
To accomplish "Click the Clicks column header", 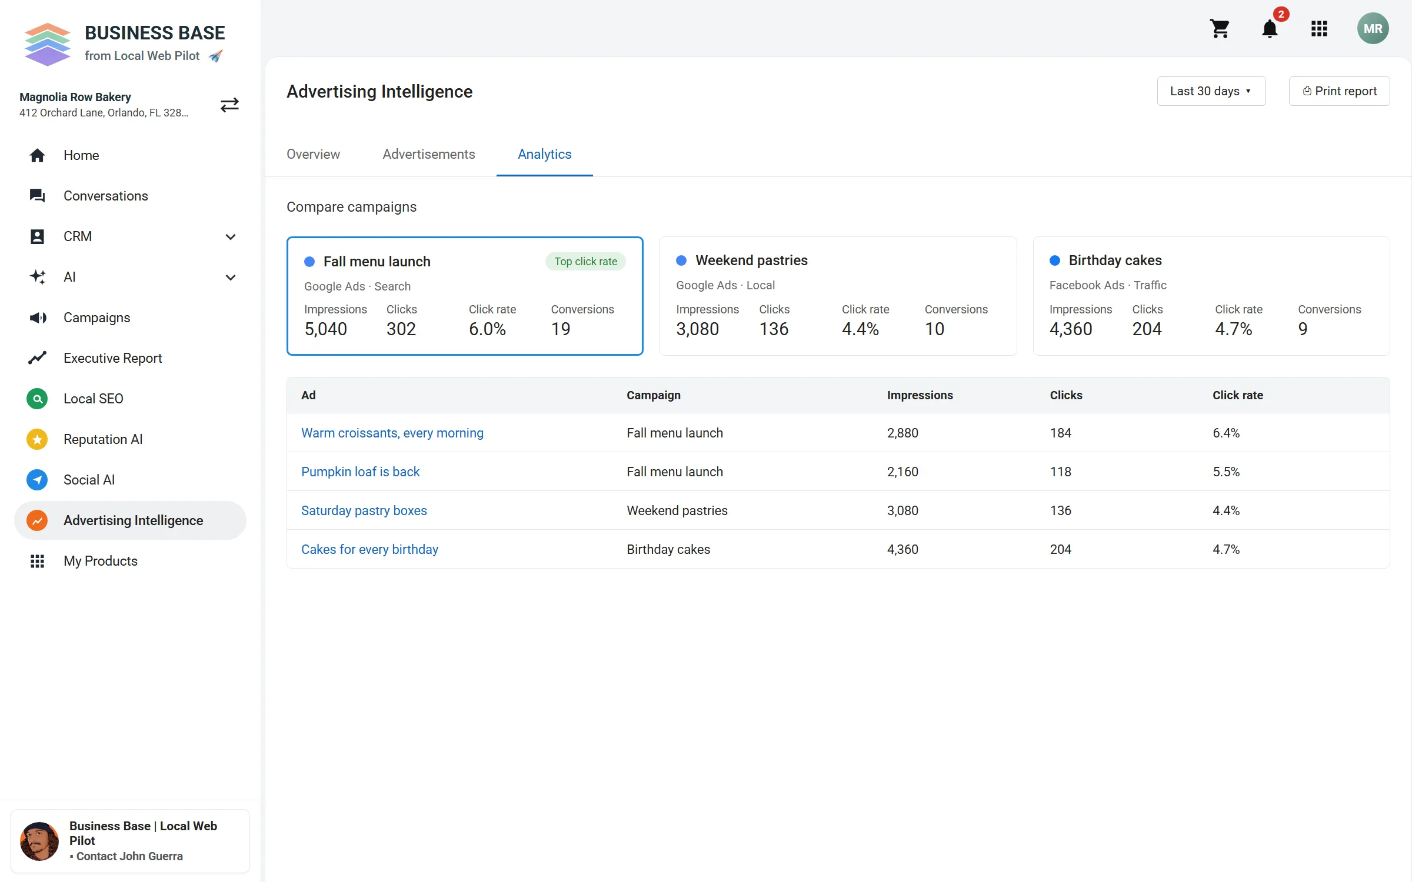I will (x=1065, y=395).
